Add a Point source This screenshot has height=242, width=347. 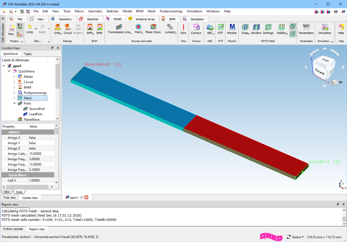139,29
